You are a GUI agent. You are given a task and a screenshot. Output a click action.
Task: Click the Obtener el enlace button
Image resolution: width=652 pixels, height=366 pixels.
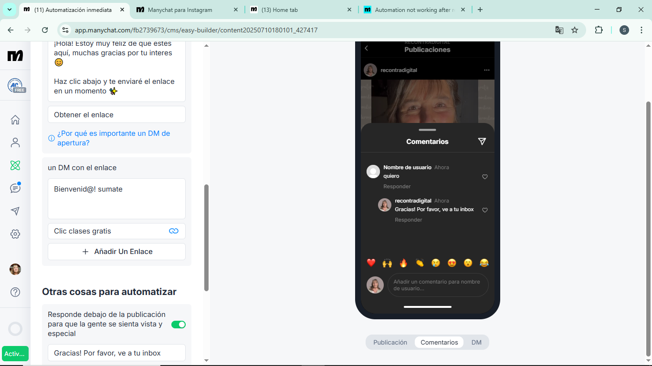[116, 115]
